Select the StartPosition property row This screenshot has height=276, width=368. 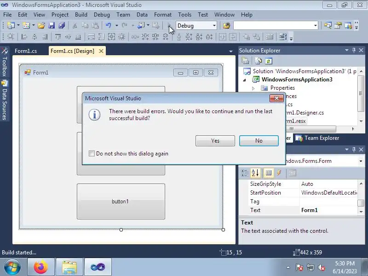(303, 193)
